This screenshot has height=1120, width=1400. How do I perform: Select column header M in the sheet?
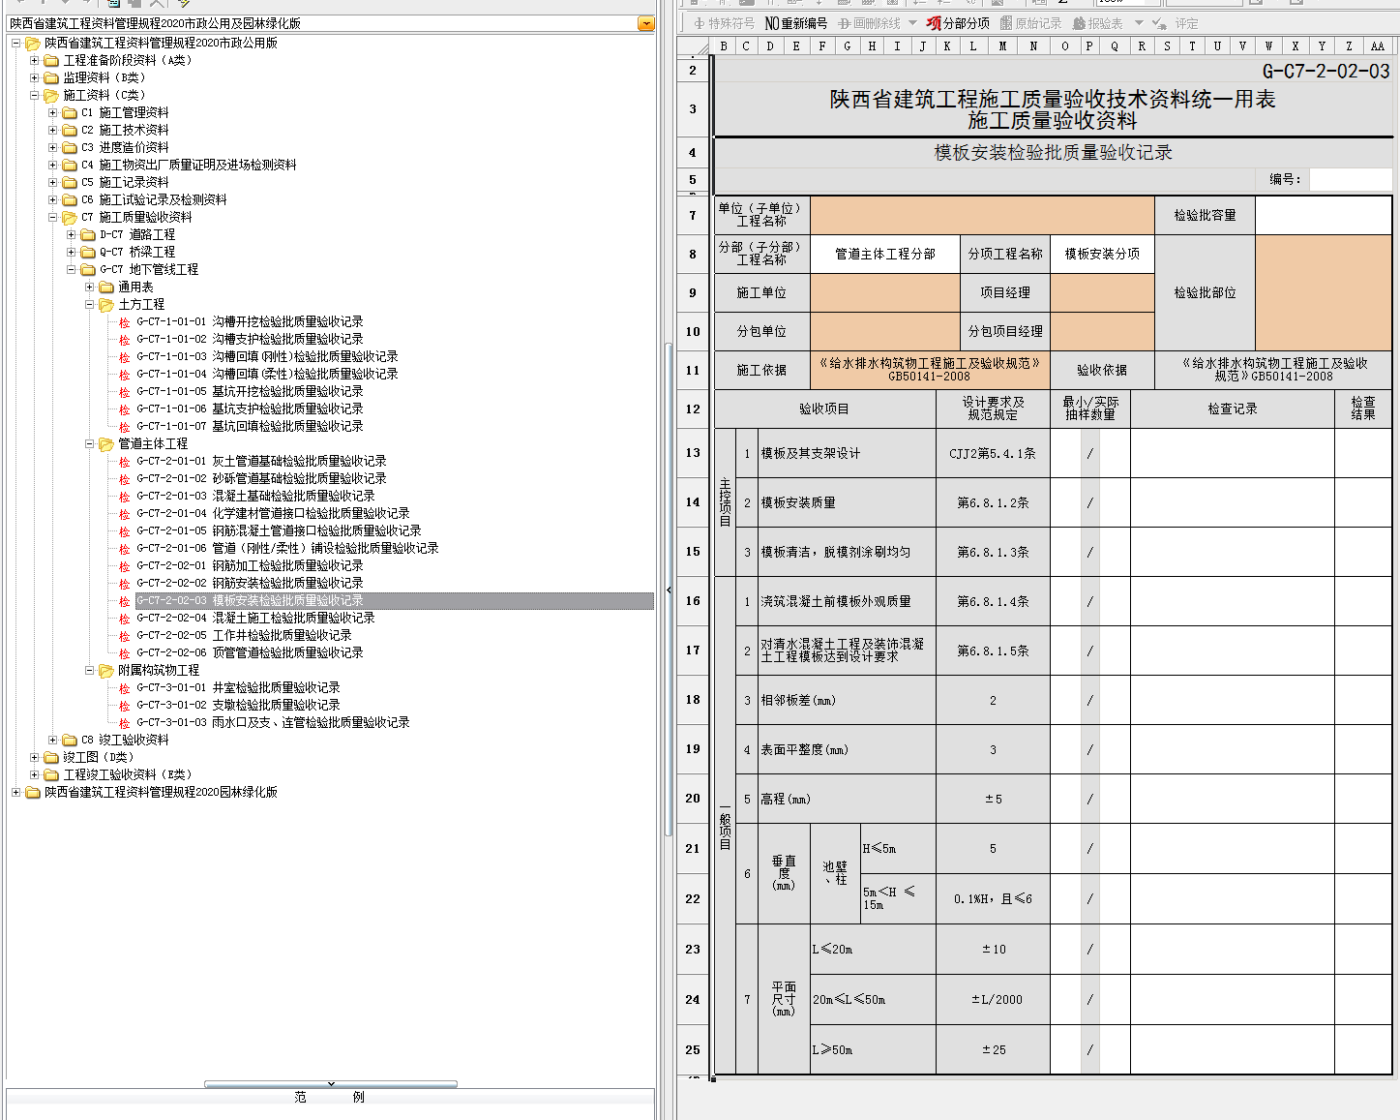point(1002,45)
